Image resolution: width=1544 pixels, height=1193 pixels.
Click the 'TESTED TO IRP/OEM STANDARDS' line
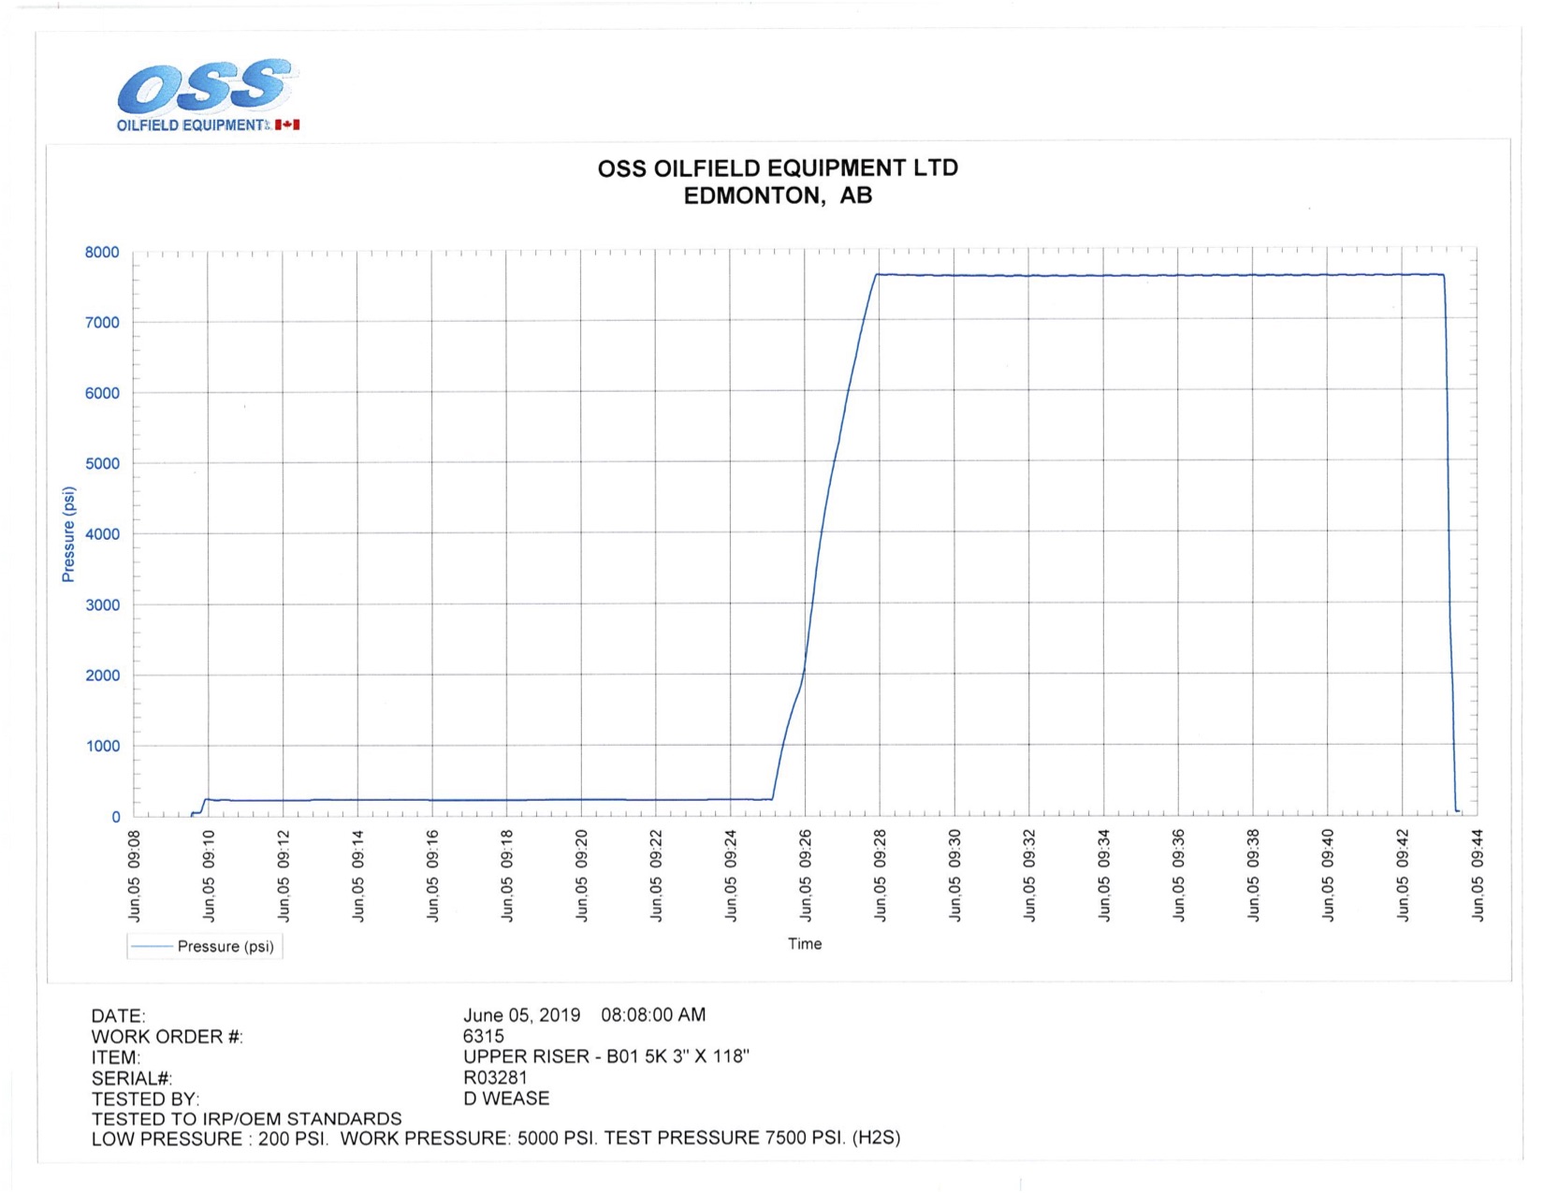pyautogui.click(x=247, y=1119)
